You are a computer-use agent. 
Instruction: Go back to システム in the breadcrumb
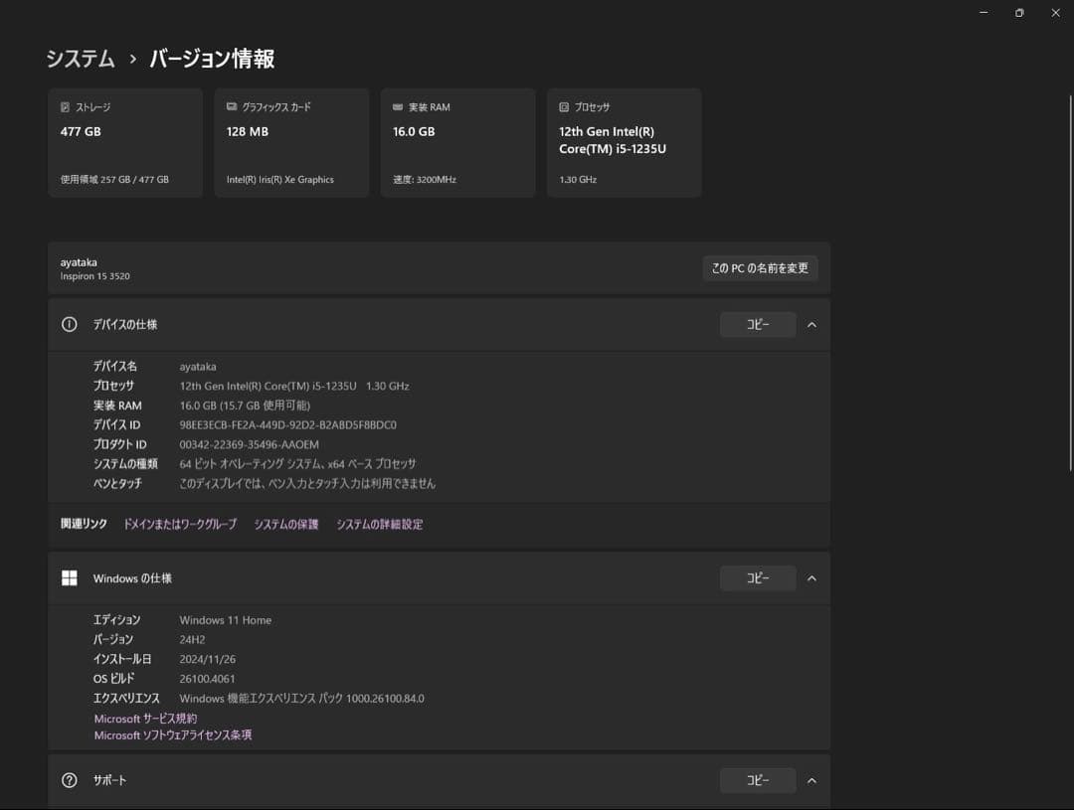coord(81,59)
